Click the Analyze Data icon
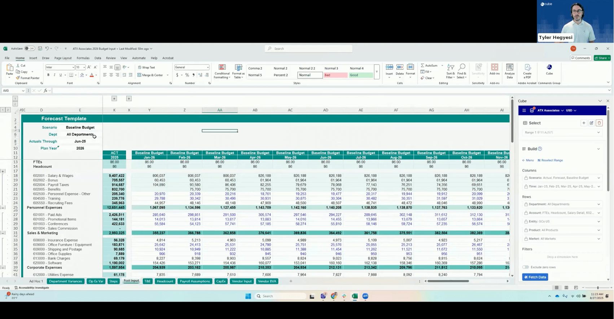 point(510,67)
